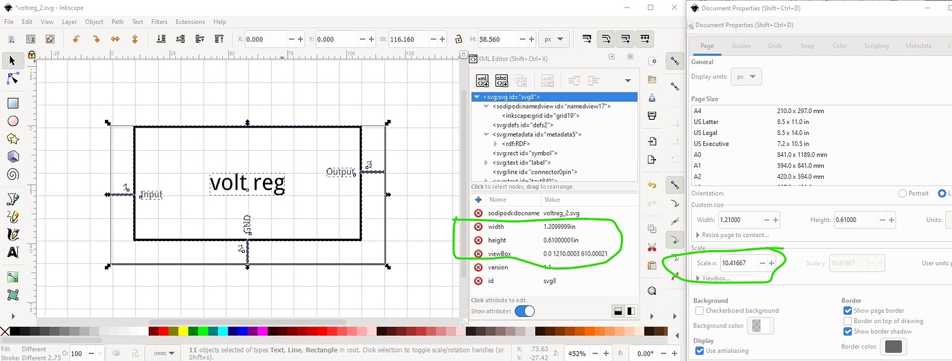Viewport: 952px width, 361px height.
Task: Choose the Ellipse circle tool
Action: point(12,121)
